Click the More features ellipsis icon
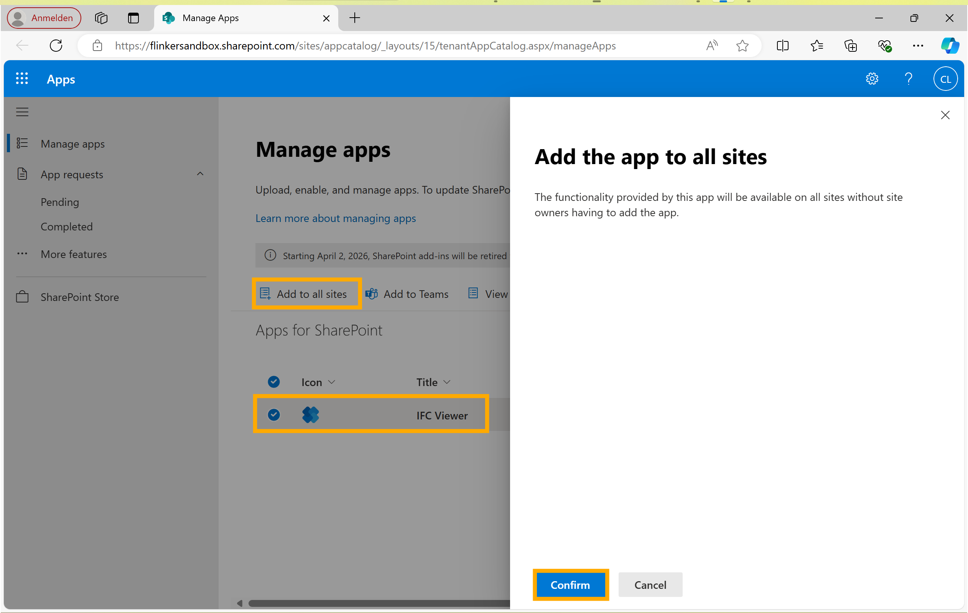 pos(22,253)
